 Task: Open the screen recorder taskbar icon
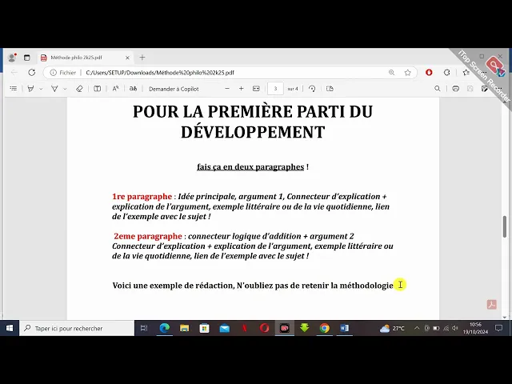pos(285,328)
